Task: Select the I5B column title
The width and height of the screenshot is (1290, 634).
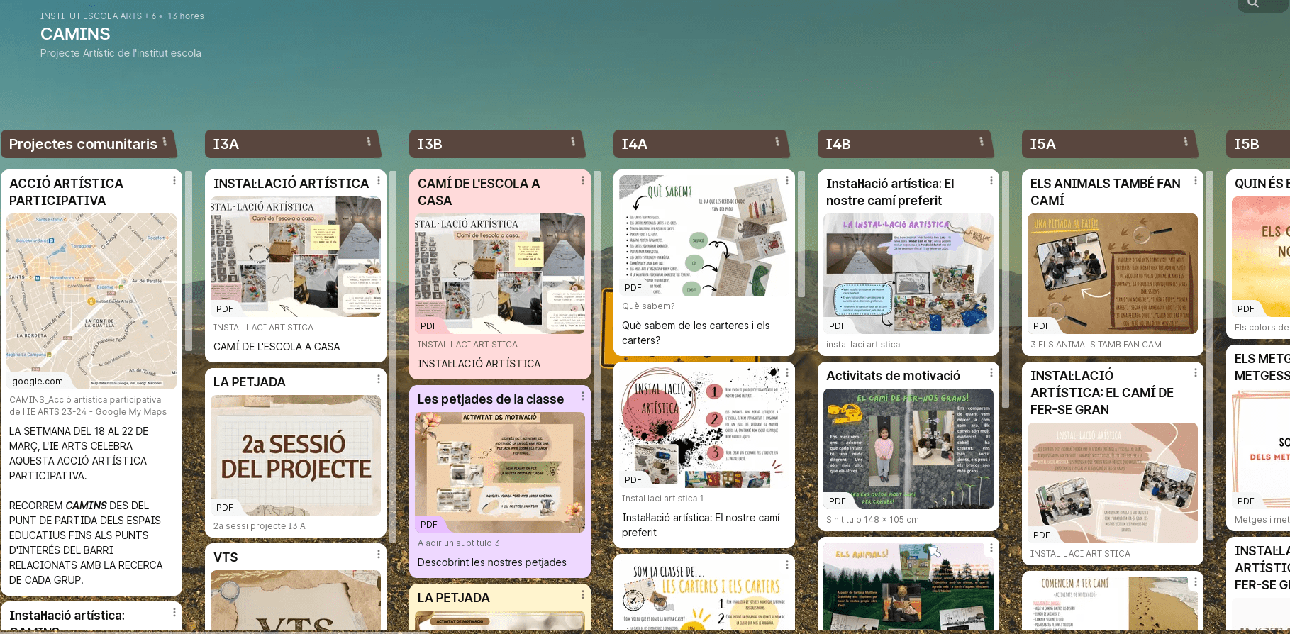Action: [x=1247, y=144]
